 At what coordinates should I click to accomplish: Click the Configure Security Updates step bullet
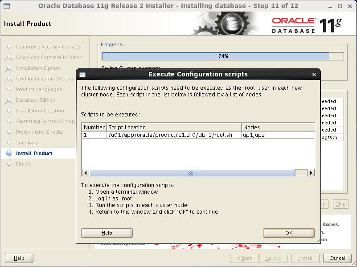(9, 47)
